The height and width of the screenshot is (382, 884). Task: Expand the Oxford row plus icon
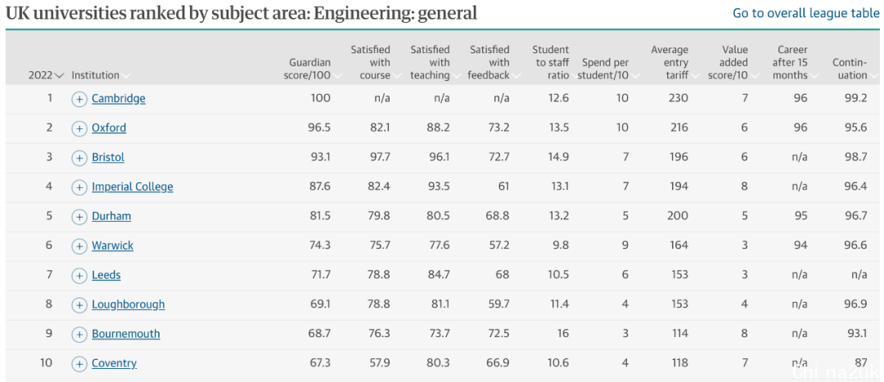click(x=79, y=128)
